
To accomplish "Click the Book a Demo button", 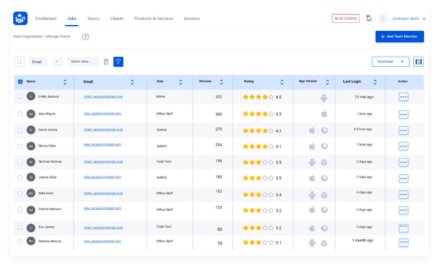I will 345,19.
